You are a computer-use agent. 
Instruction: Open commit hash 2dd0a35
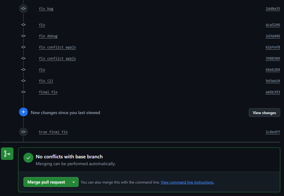pyautogui.click(x=273, y=9)
